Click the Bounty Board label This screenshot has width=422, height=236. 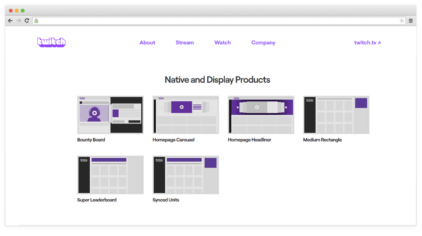[x=91, y=140]
